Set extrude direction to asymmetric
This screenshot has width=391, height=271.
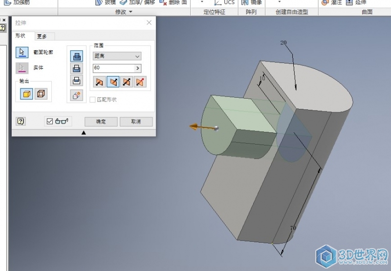point(140,82)
